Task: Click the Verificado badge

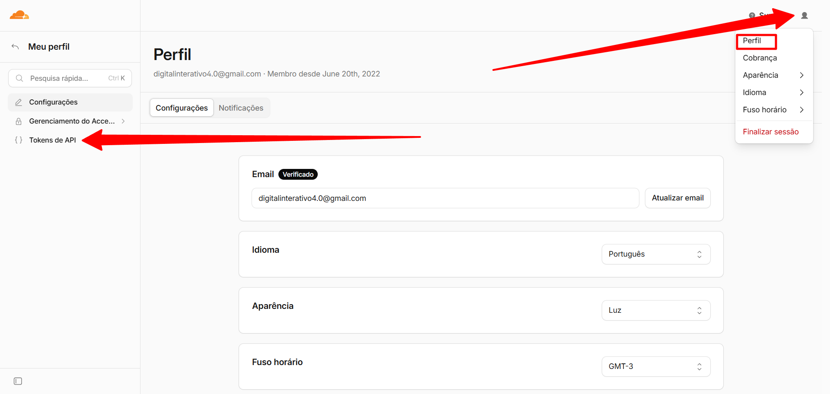Action: (298, 175)
